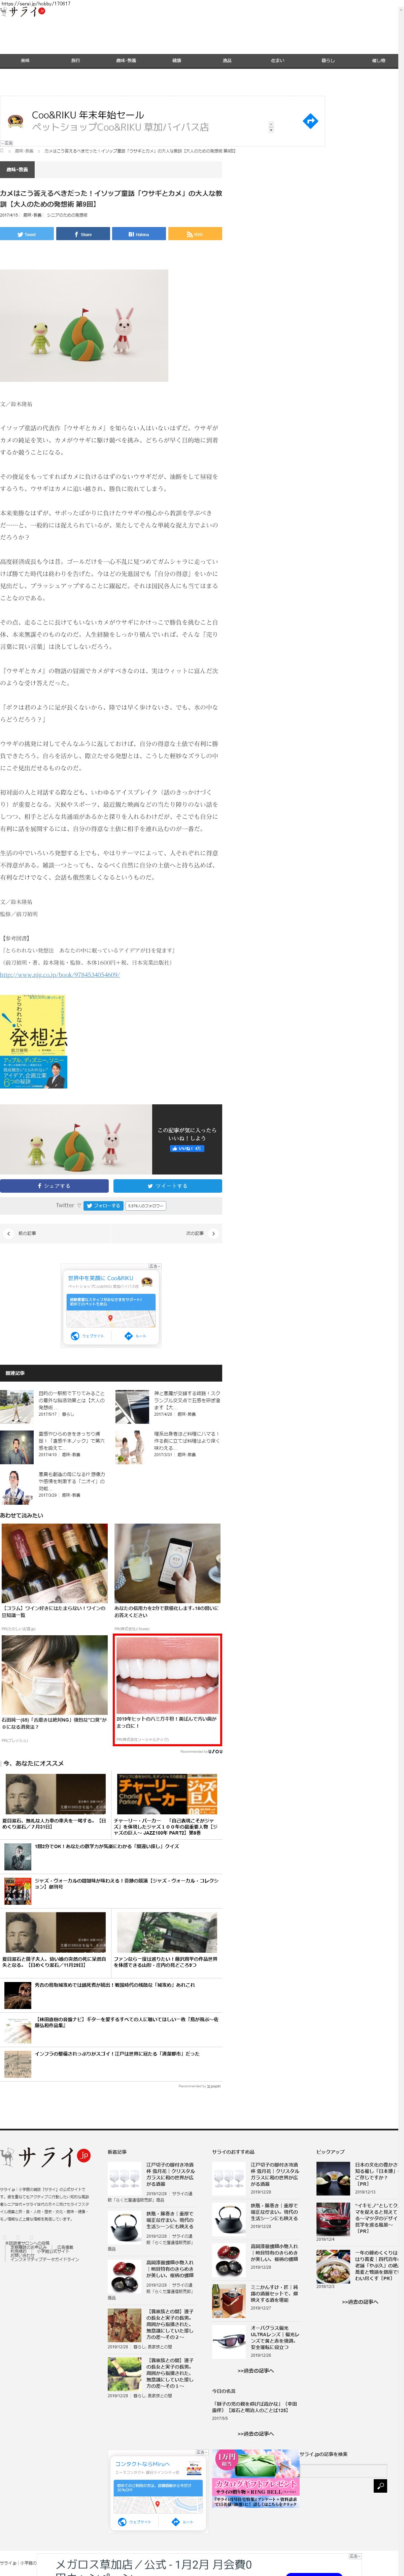Click the Hatena bookmark share button
404x2576 pixels.
pyautogui.click(x=138, y=234)
